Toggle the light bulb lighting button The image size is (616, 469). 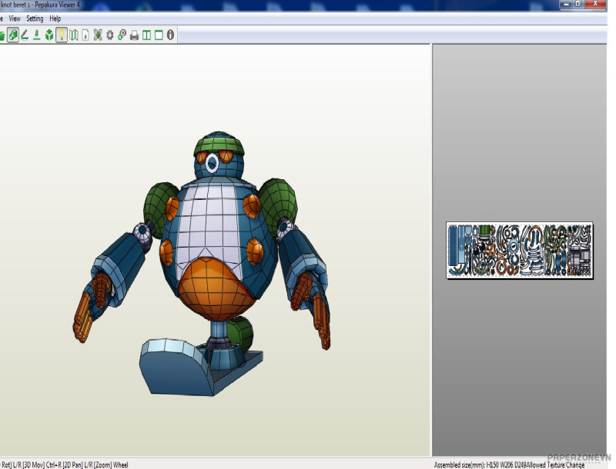click(x=62, y=35)
